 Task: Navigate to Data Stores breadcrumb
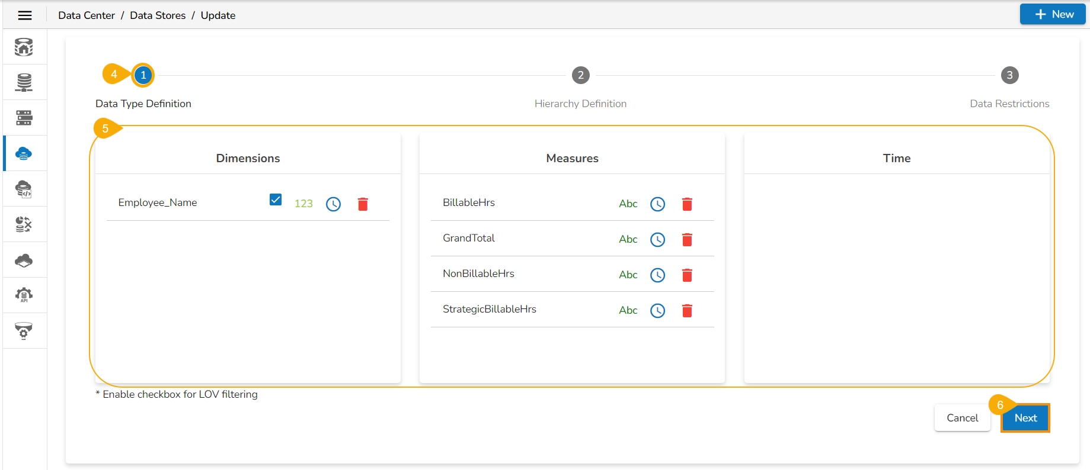158,15
